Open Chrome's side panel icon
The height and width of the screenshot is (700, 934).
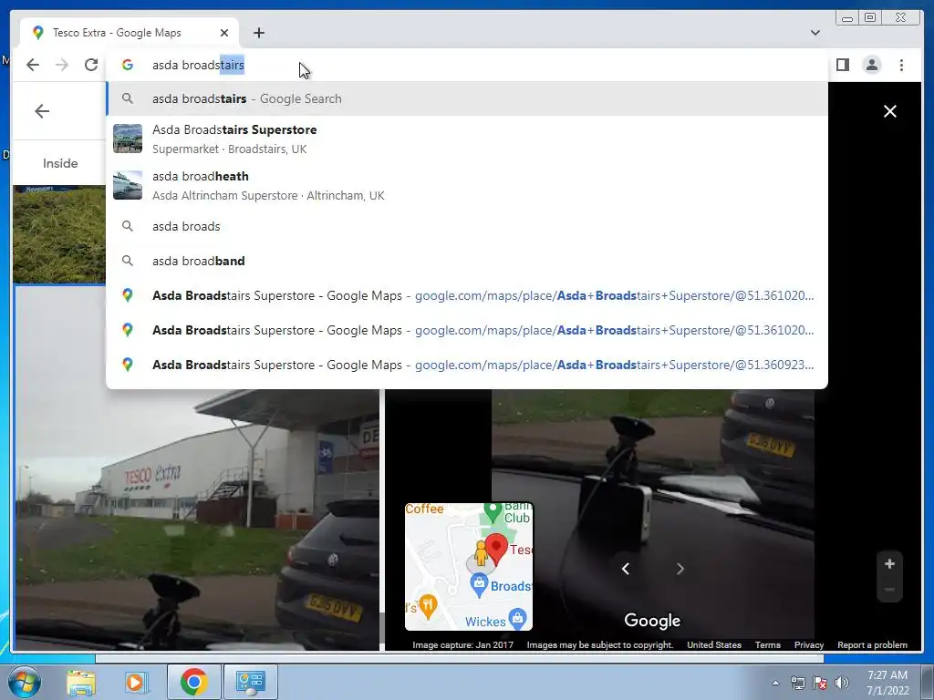tap(842, 65)
